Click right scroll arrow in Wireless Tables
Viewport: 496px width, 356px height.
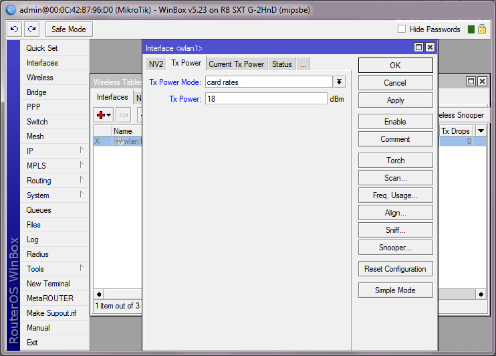tap(481, 294)
